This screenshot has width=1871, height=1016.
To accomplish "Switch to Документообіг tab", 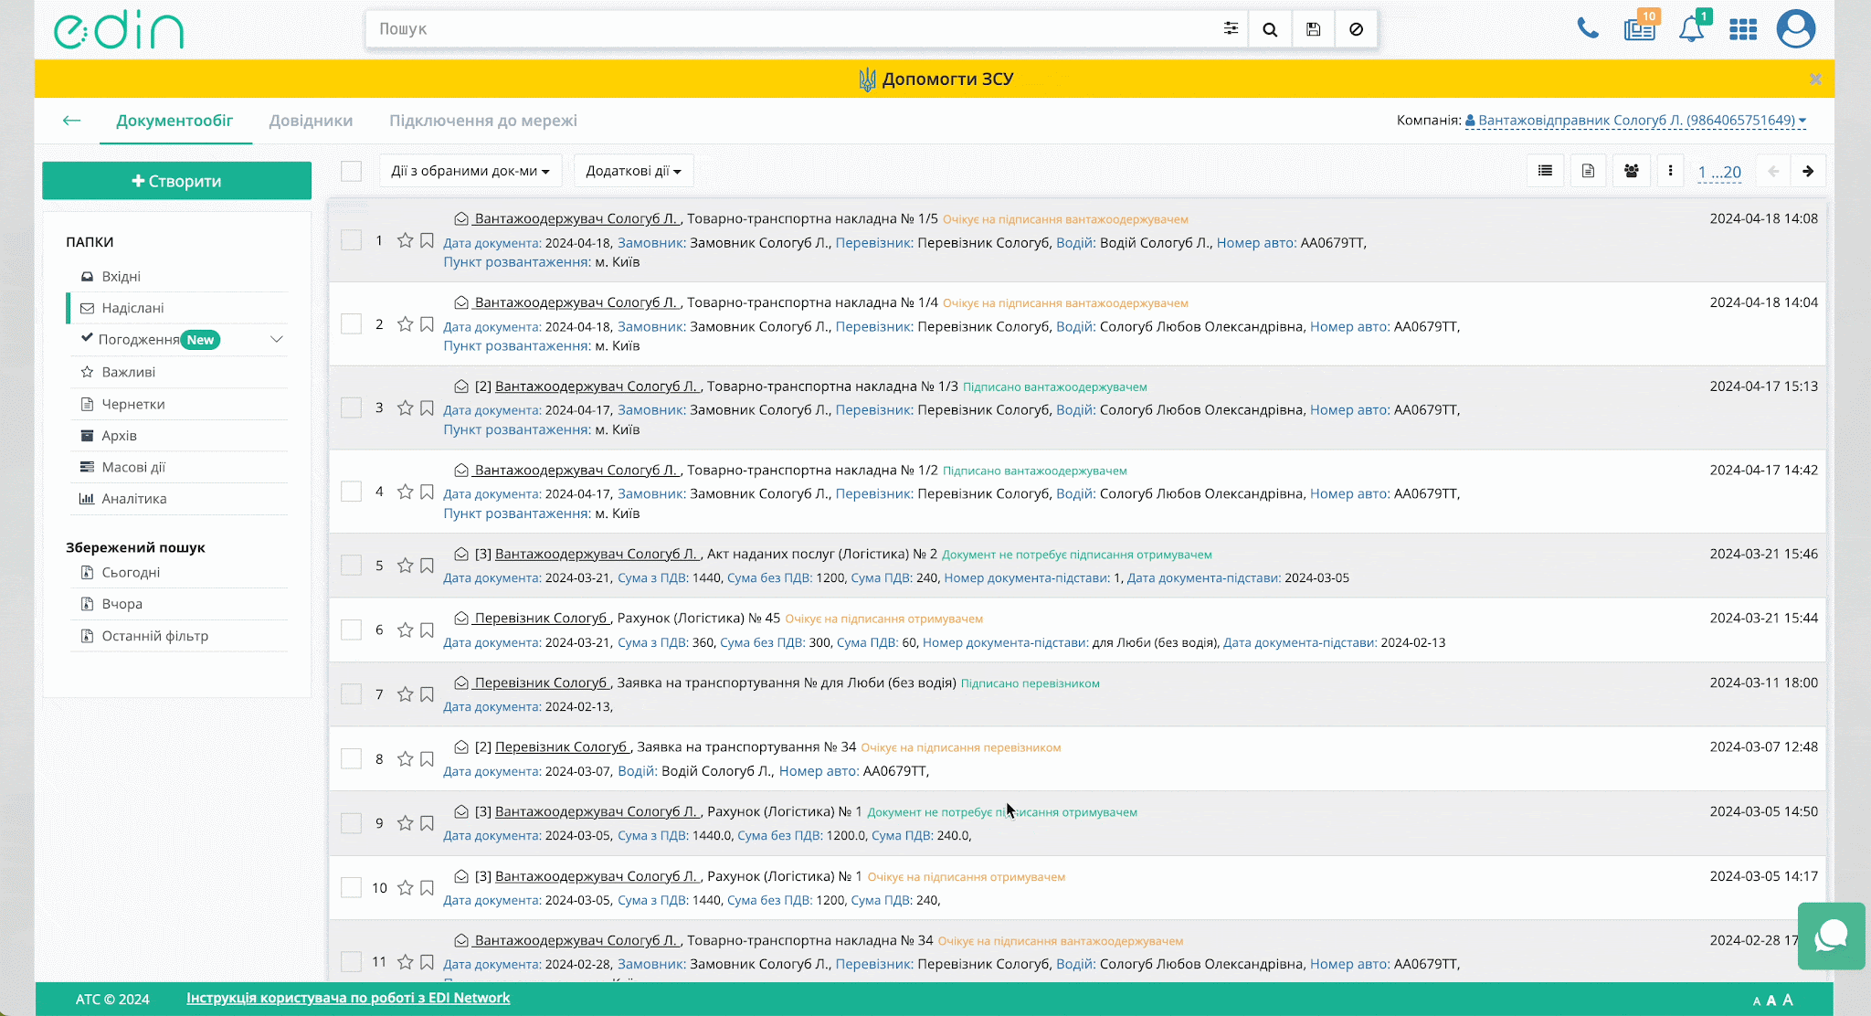I will coord(174,121).
